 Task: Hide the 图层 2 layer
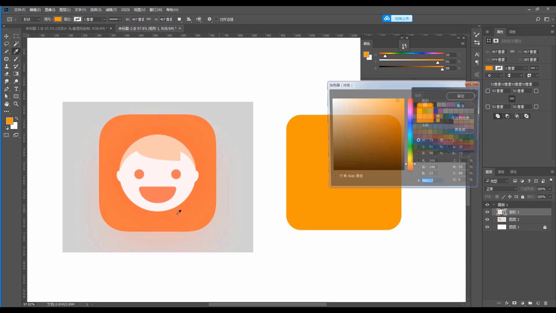click(487, 220)
